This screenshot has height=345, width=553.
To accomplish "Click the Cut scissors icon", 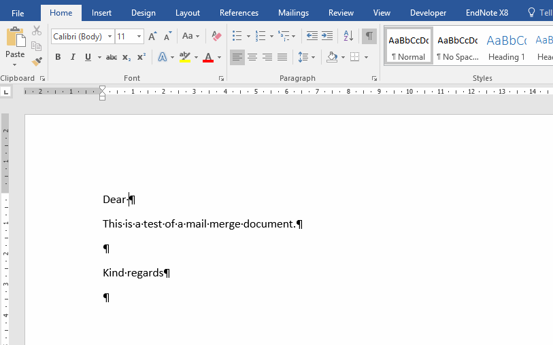I will coord(37,31).
